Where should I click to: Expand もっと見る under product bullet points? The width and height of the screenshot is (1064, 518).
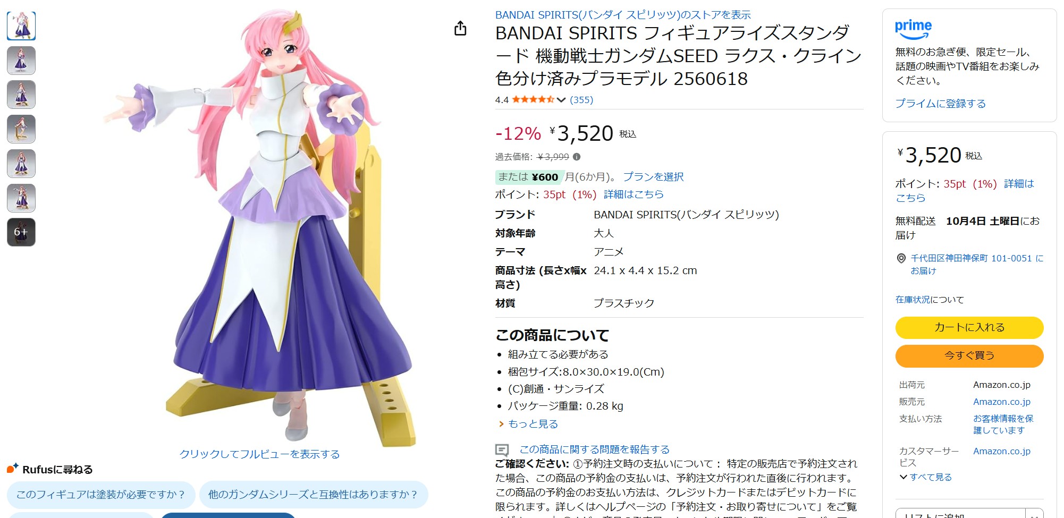click(533, 424)
